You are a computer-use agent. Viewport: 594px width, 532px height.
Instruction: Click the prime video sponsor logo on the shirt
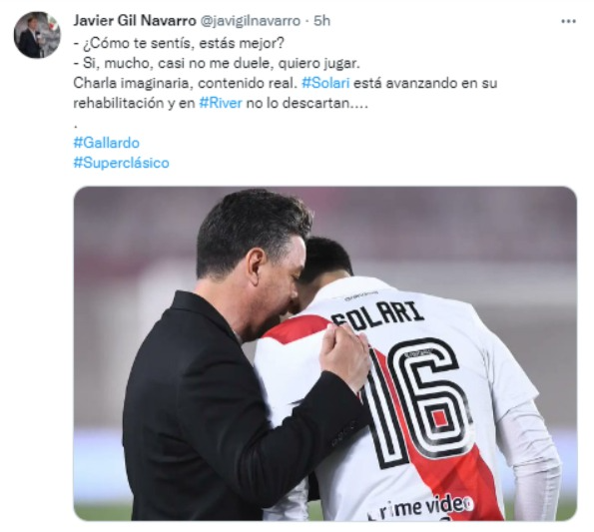pos(421,507)
